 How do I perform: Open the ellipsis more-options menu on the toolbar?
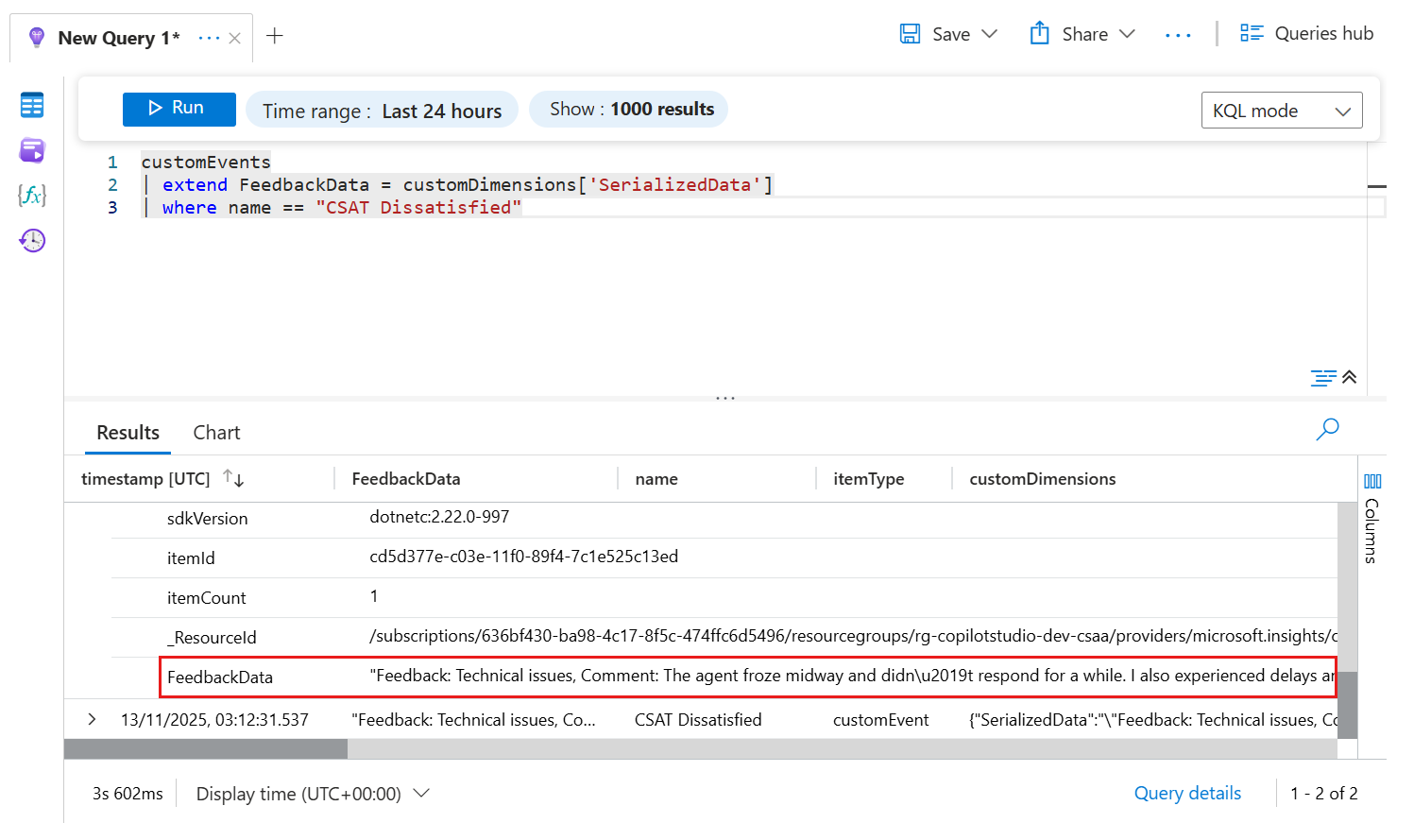[x=1178, y=33]
